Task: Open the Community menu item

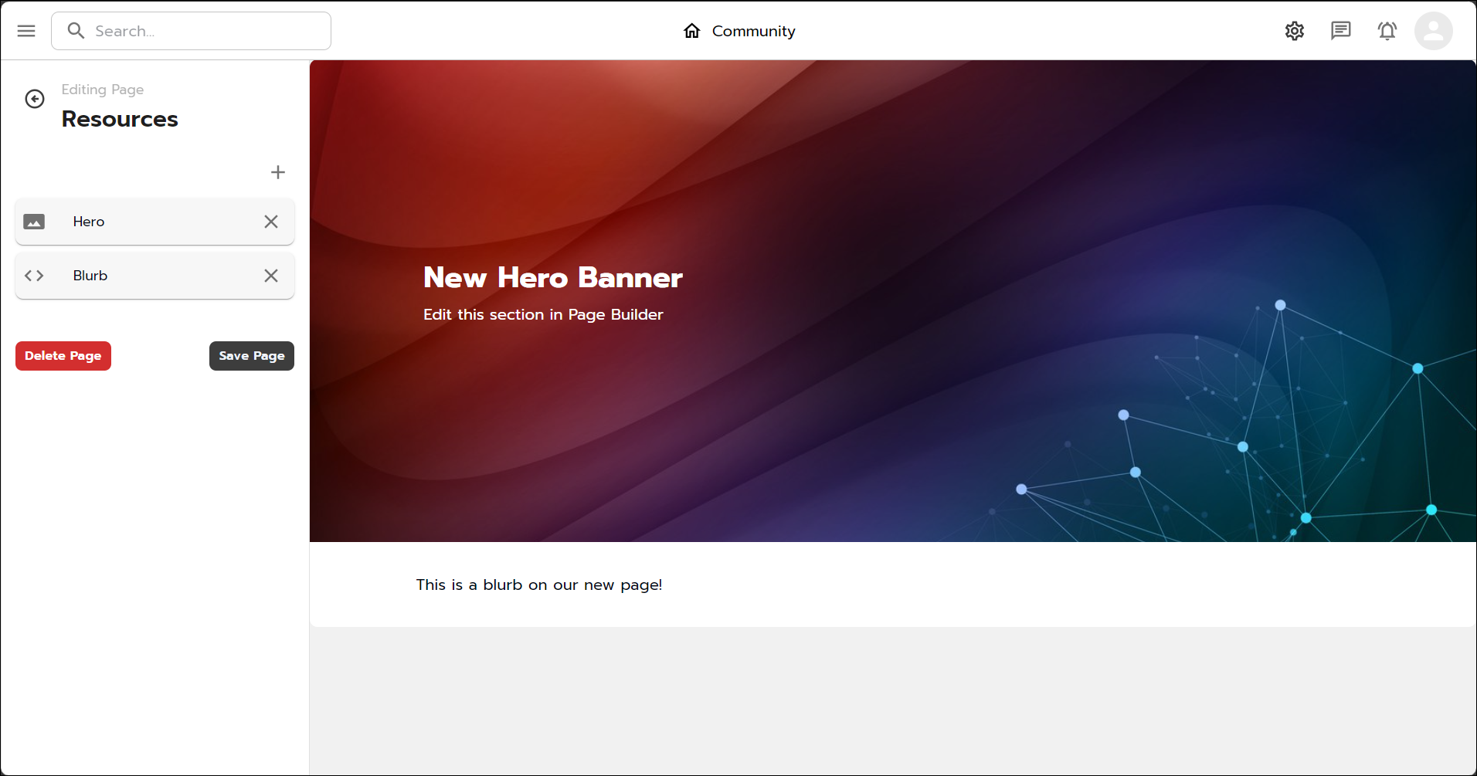Action: 753,31
